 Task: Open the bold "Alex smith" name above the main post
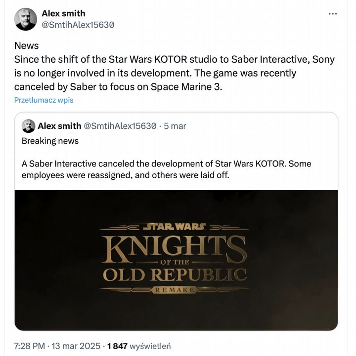[63, 13]
